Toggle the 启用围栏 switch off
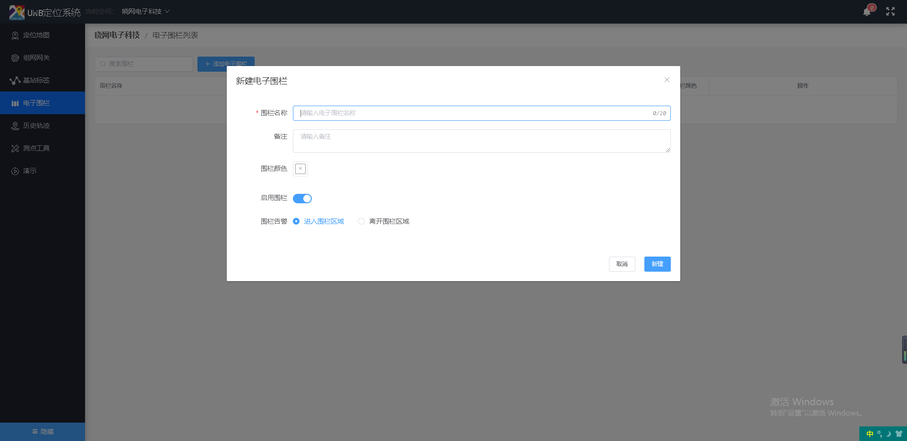Image resolution: width=907 pixels, height=441 pixels. (302, 198)
